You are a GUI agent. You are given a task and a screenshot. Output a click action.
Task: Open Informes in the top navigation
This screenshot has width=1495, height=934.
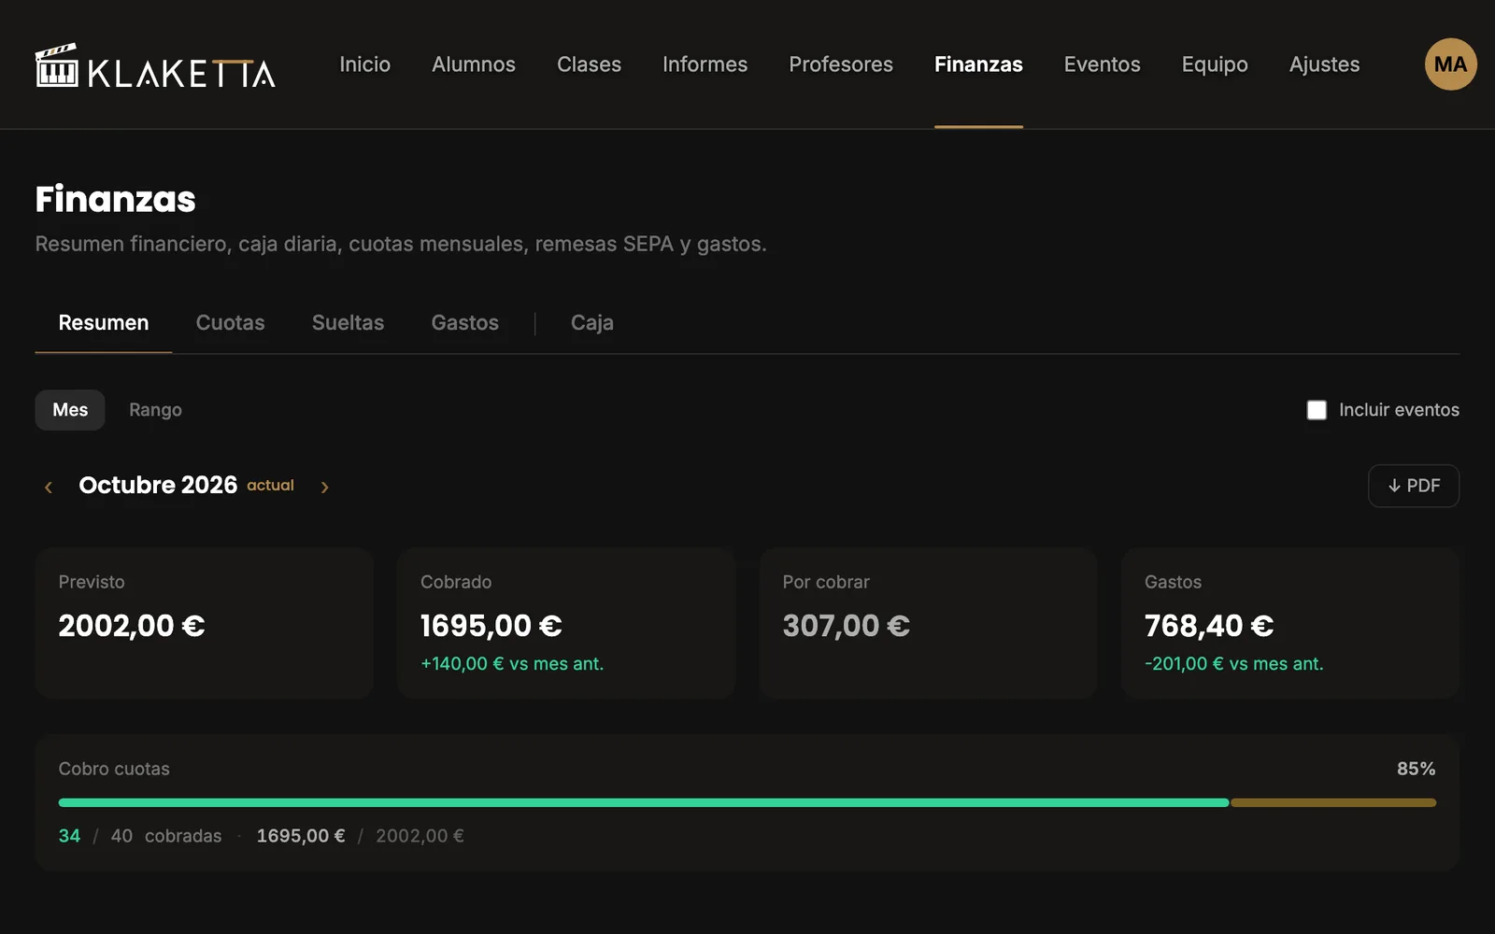(x=705, y=64)
